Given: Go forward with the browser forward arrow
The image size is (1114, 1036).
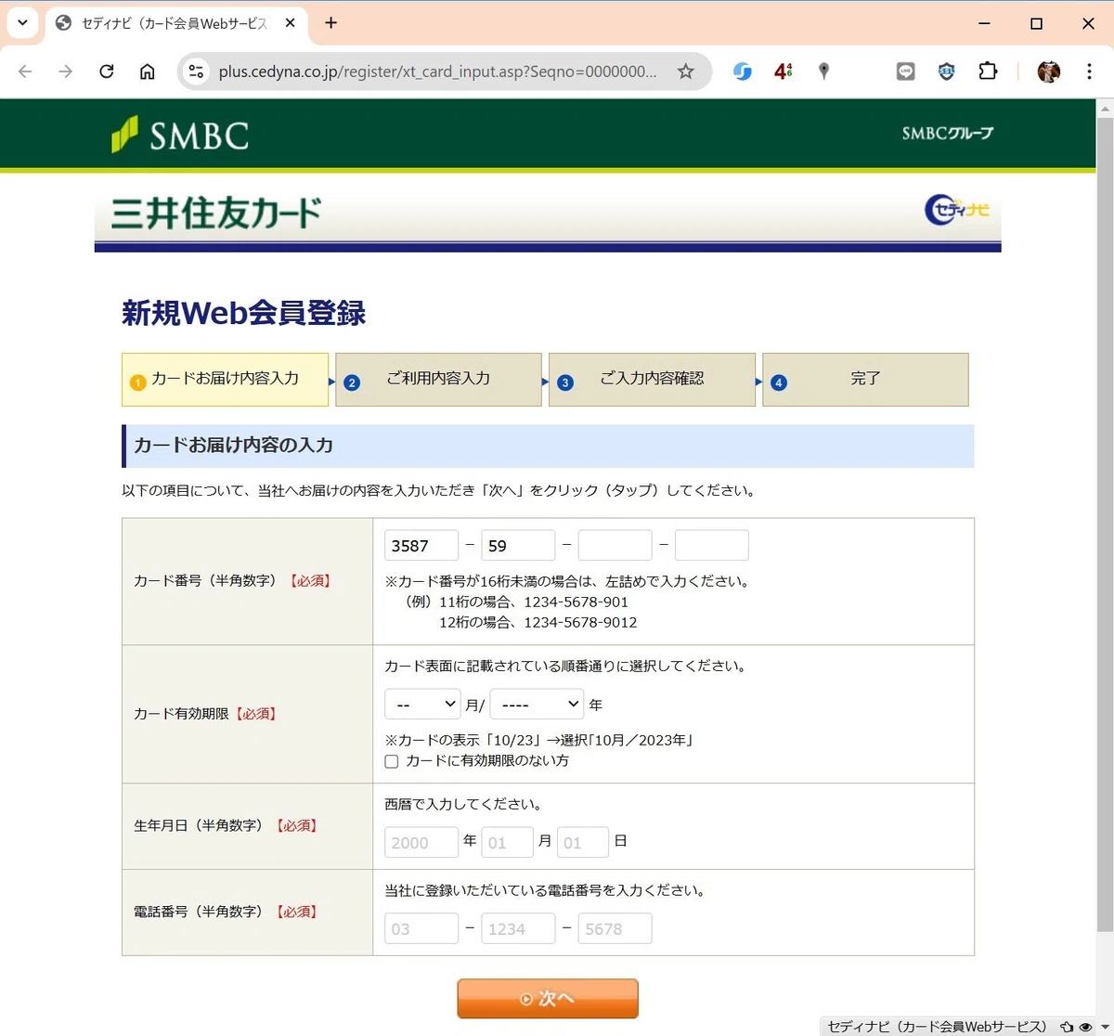Looking at the screenshot, I should (65, 71).
